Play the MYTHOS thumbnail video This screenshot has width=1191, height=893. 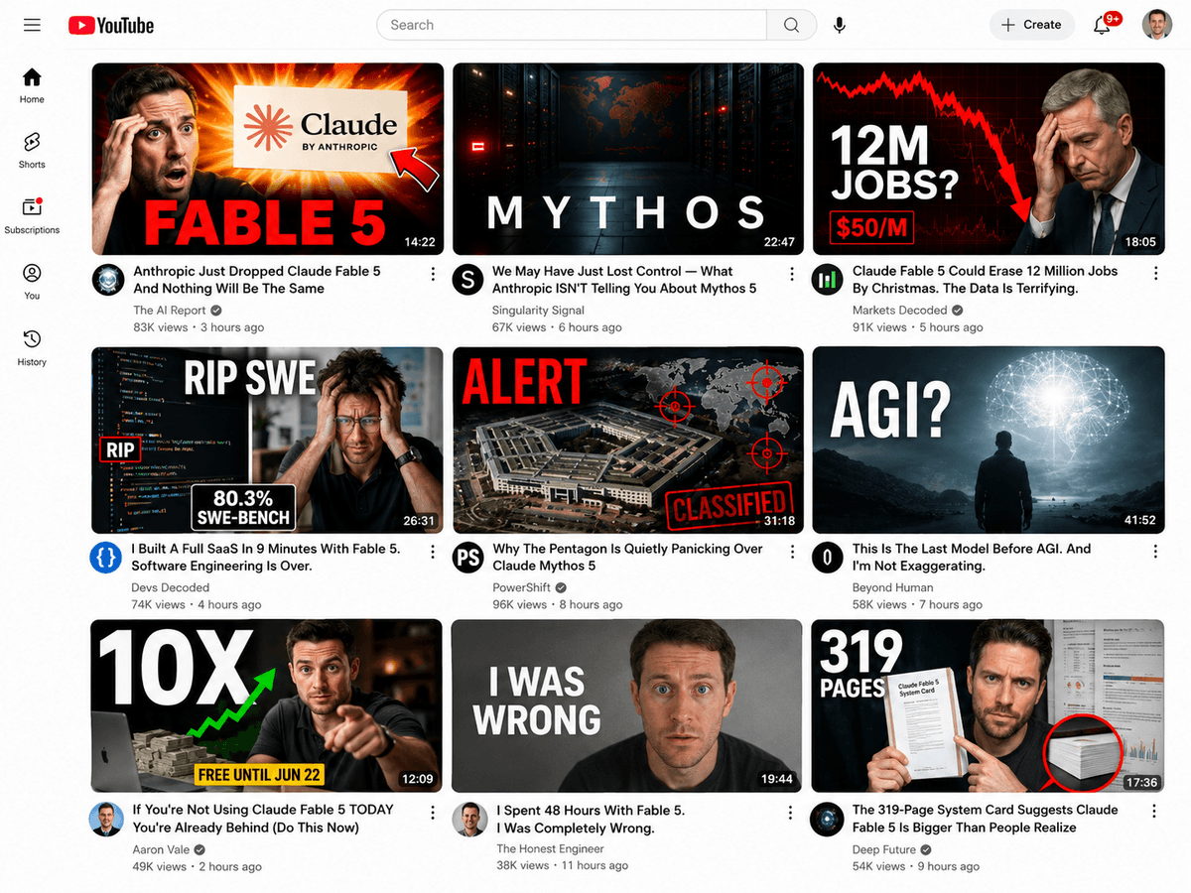tap(628, 159)
